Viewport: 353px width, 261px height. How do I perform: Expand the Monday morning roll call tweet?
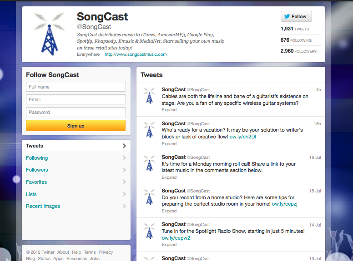click(x=169, y=177)
